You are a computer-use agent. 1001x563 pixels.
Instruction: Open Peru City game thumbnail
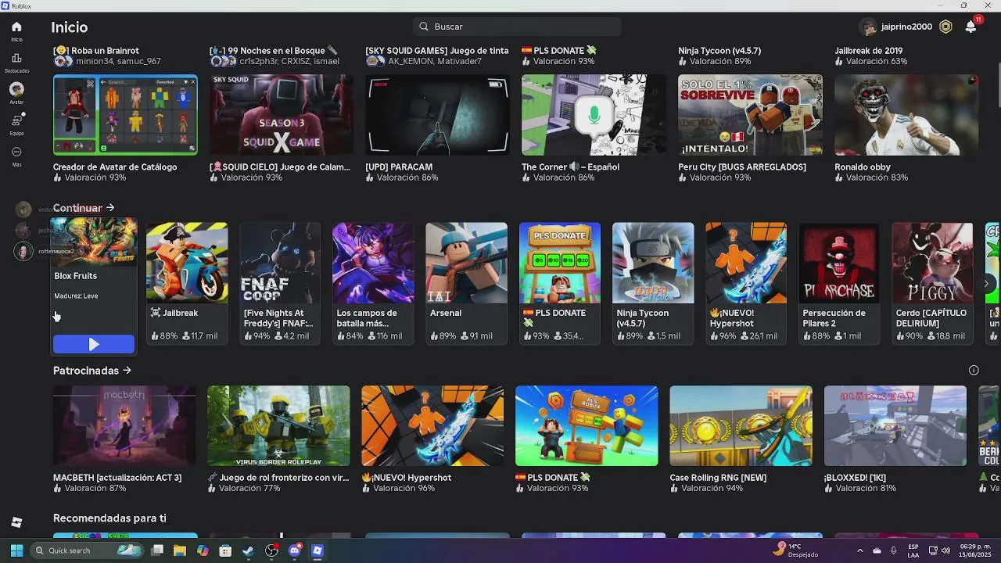coord(750,115)
